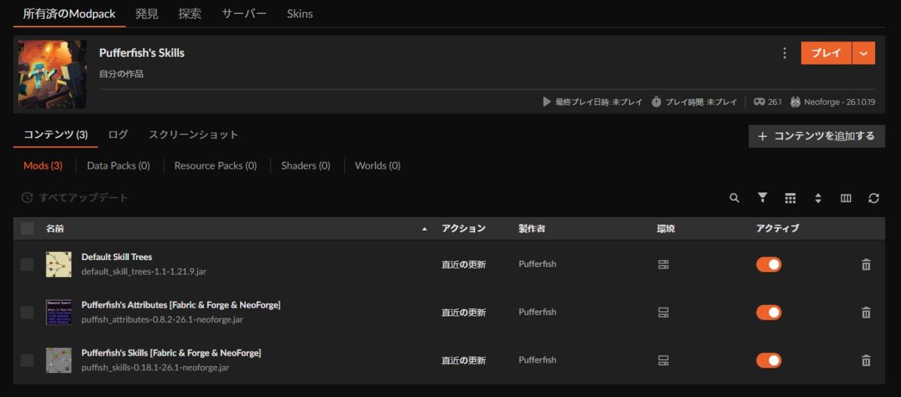Click the modpack cover image
Screen dimensions: 901x397
pos(52,74)
